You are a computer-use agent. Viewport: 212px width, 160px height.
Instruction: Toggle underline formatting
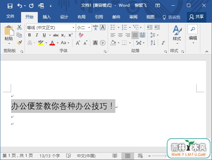44,35
